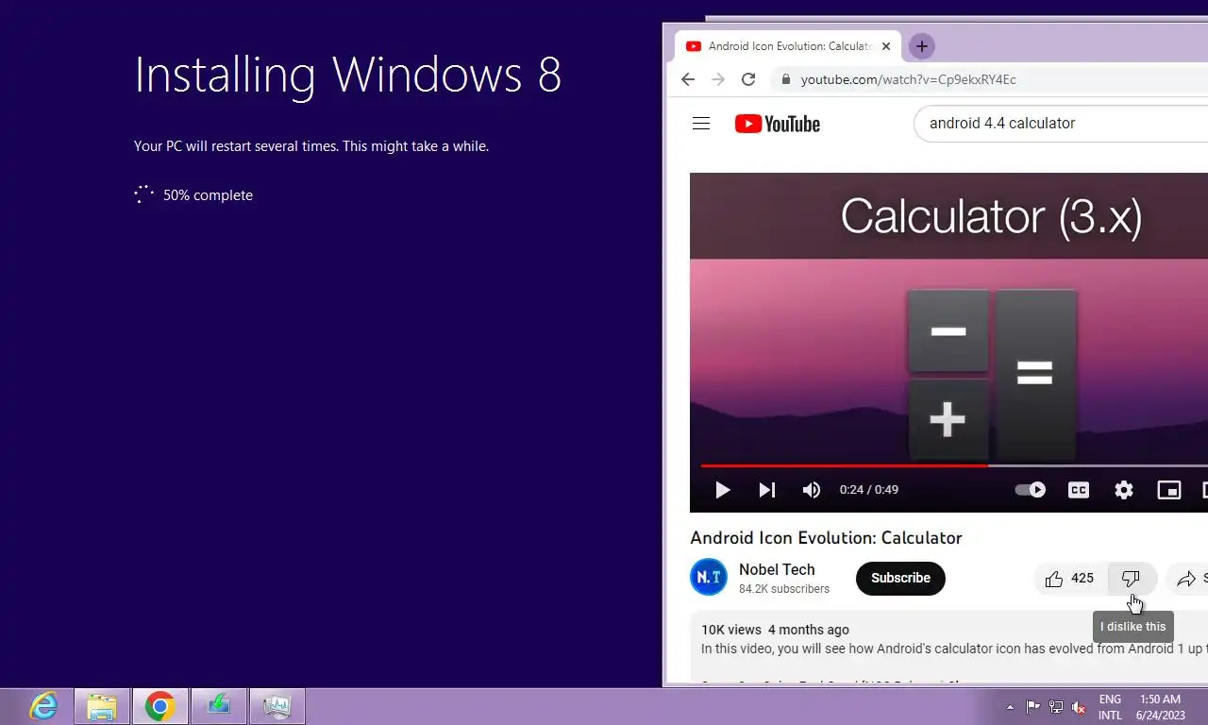Open Nobel Tech channel avatar
This screenshot has width=1208, height=725.
[x=709, y=578]
